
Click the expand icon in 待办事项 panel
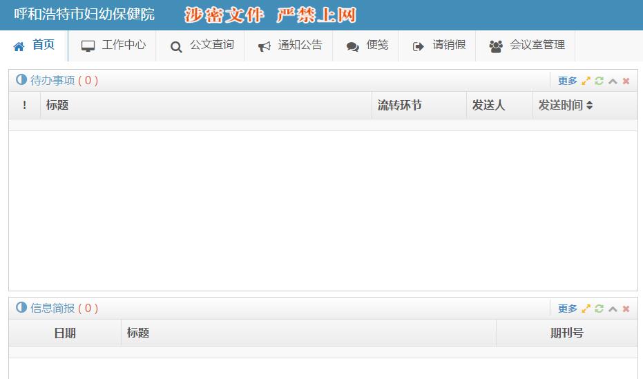click(x=586, y=81)
